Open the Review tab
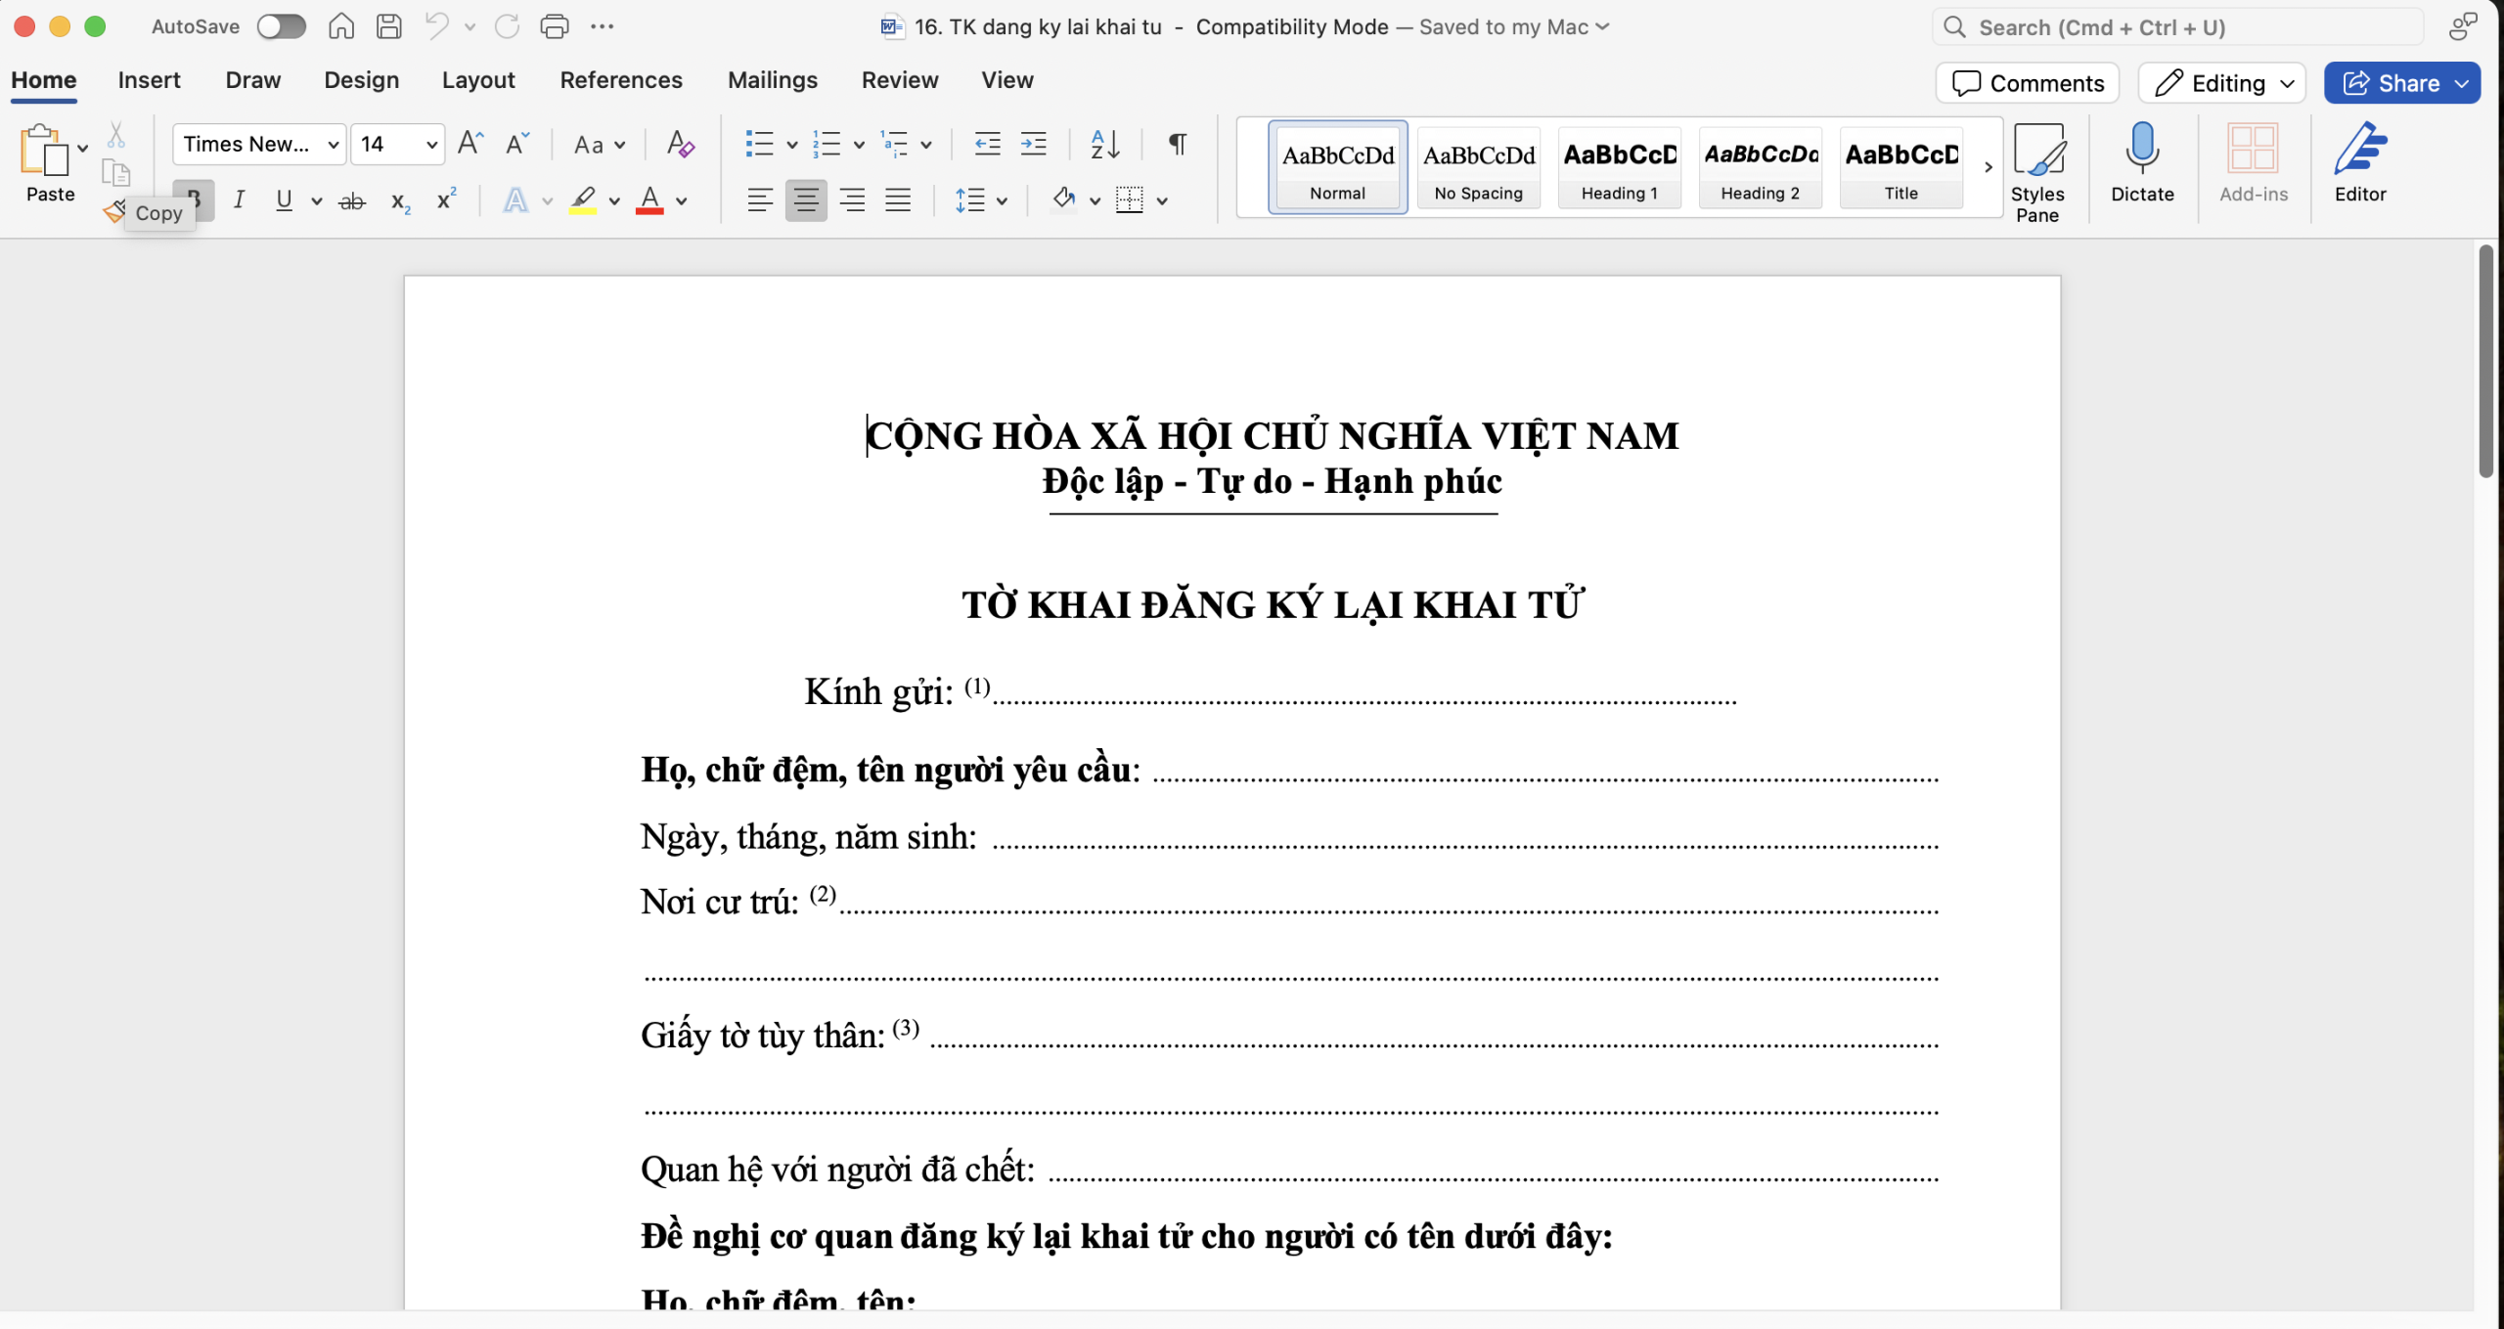 (900, 80)
